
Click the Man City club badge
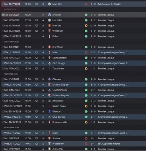[x=49, y=4]
